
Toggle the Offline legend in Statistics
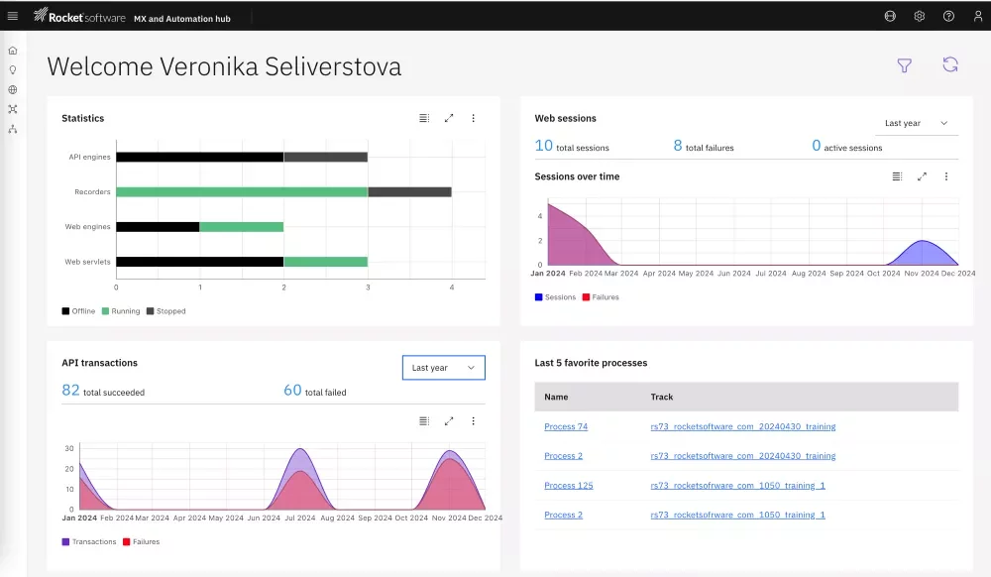[78, 311]
